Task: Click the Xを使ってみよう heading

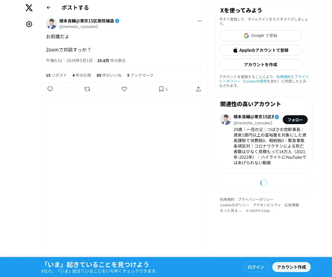Action: pos(241,10)
